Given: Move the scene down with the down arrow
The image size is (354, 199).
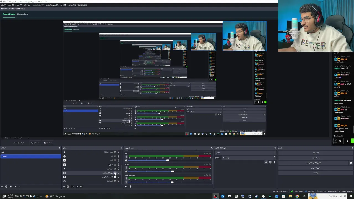Looking at the screenshot, I should pyautogui.click(x=19, y=187).
